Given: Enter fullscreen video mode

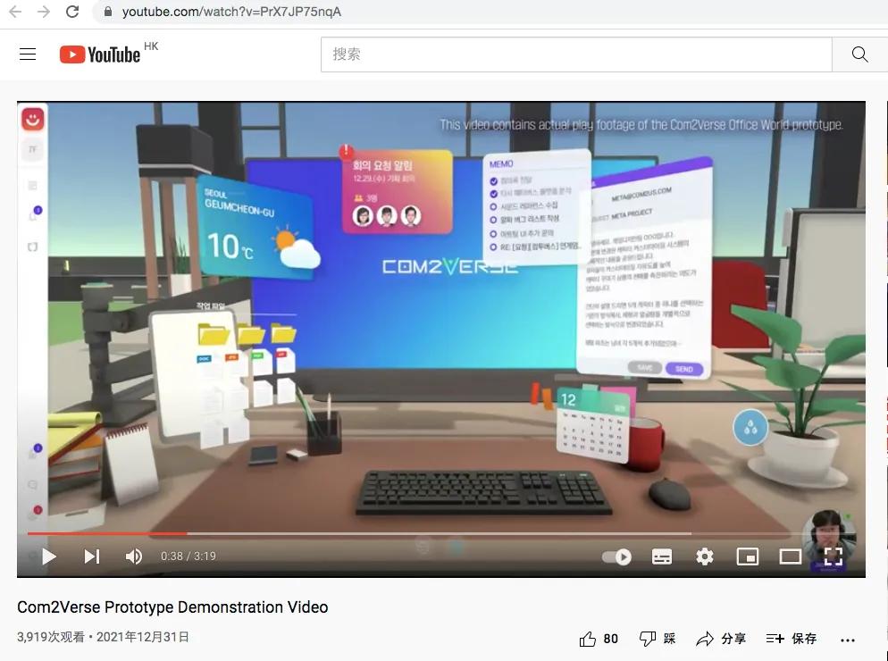Looking at the screenshot, I should [x=834, y=556].
